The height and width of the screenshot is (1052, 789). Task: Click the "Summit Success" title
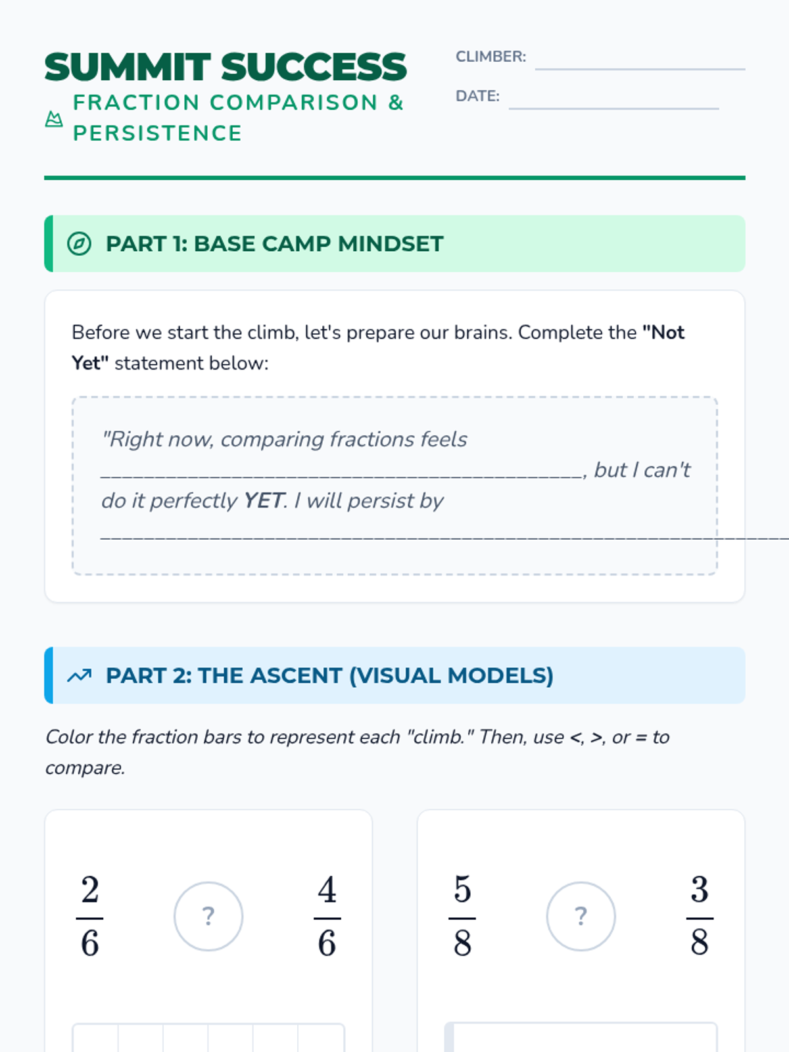click(226, 67)
